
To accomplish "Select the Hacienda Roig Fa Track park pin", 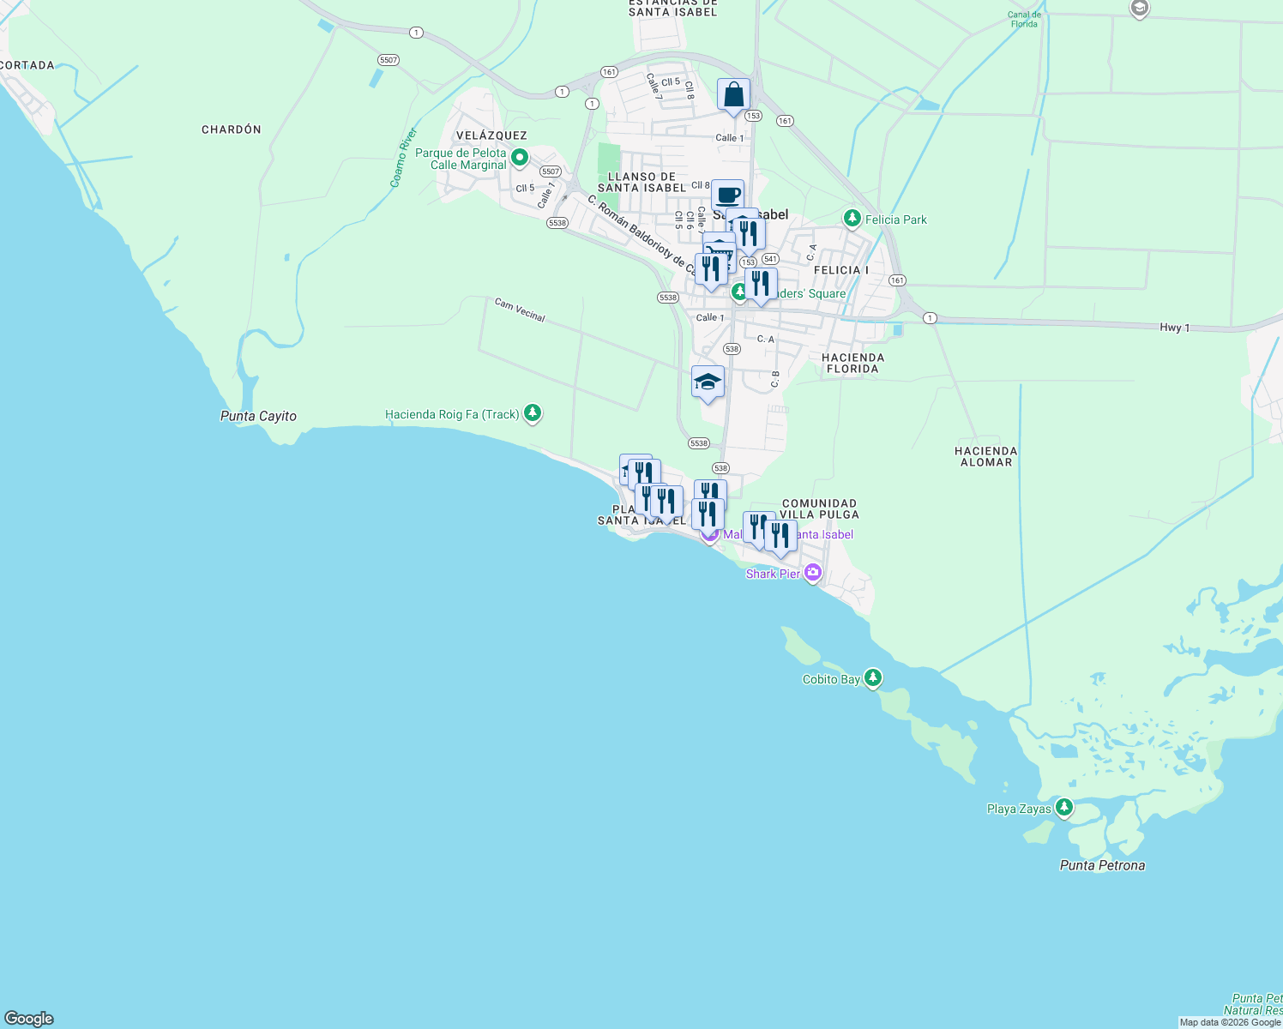I will [532, 413].
